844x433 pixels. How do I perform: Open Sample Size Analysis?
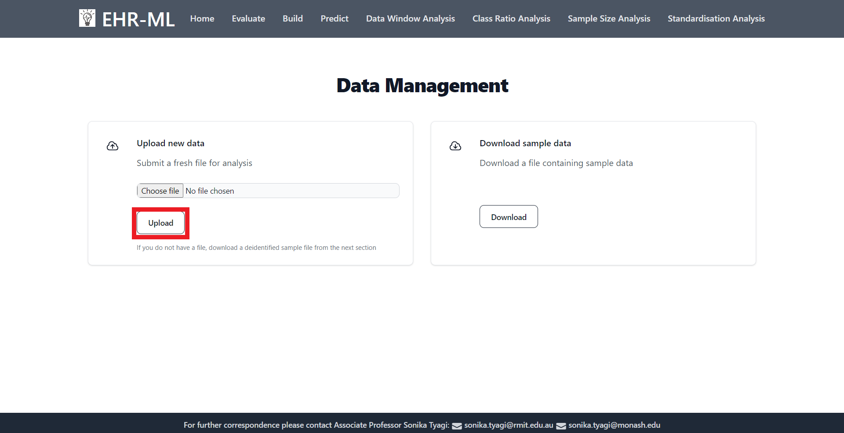pyautogui.click(x=609, y=18)
